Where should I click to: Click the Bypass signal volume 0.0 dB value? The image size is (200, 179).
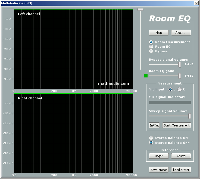189,64
